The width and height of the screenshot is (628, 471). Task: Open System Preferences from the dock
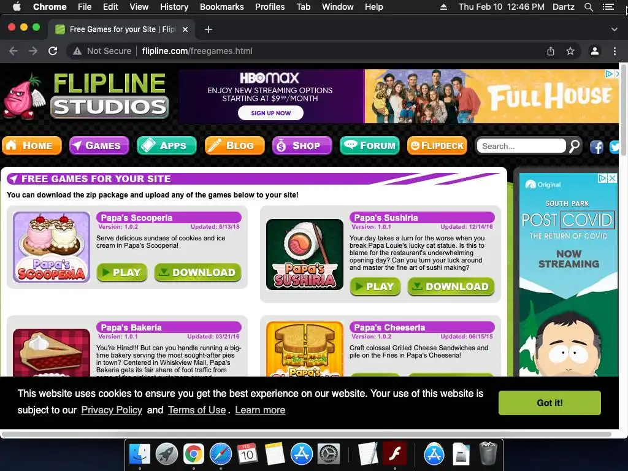click(x=329, y=454)
